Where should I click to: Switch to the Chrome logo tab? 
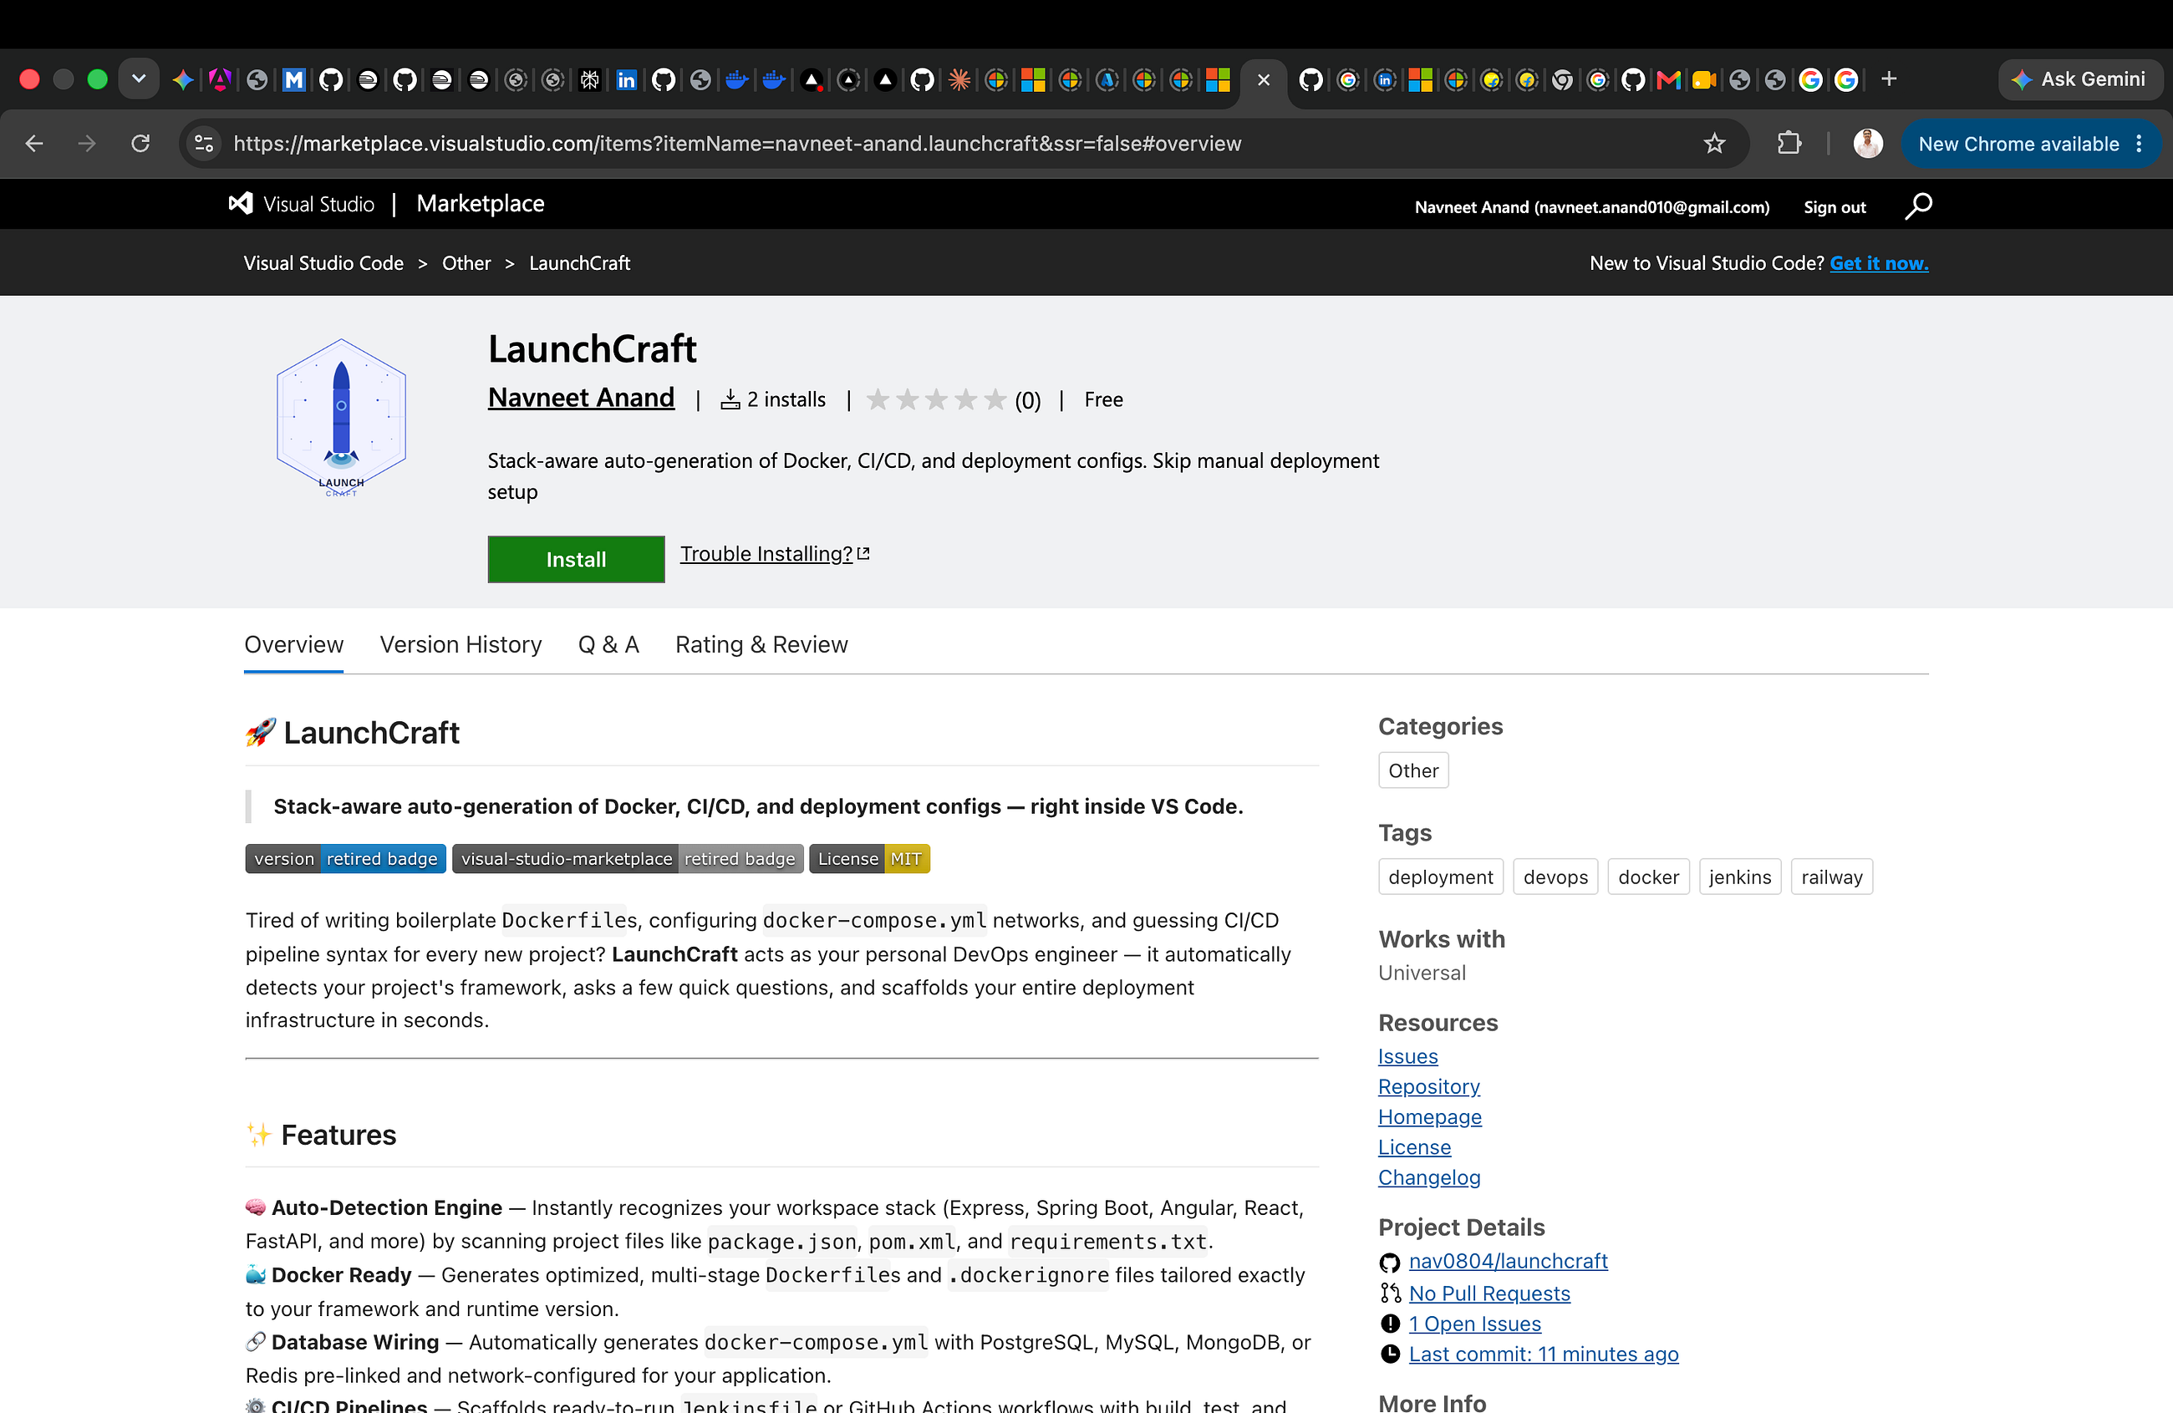(1562, 80)
